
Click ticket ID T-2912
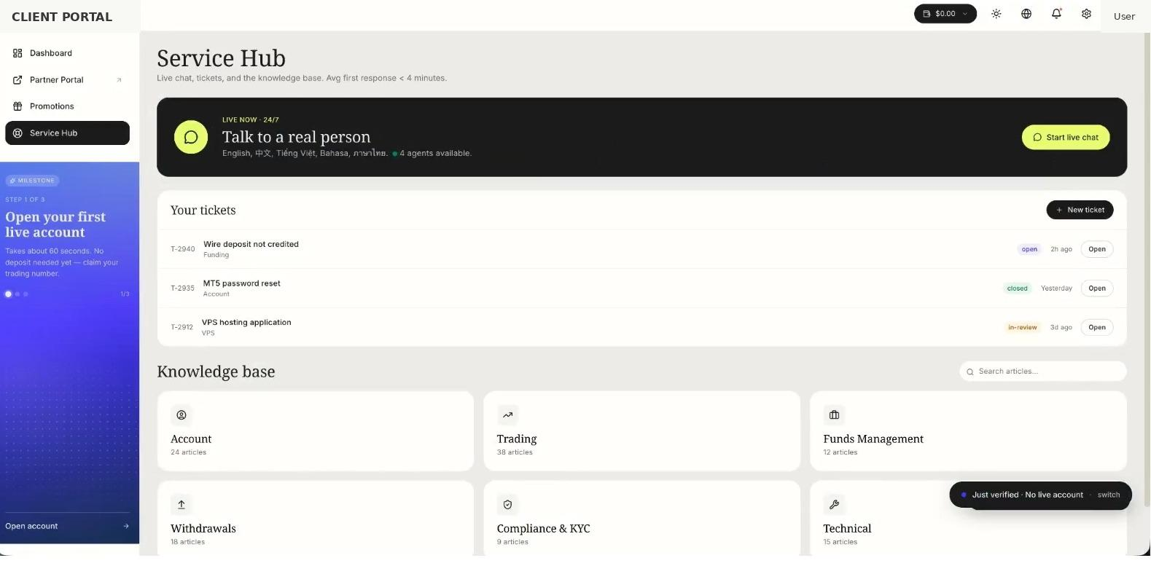click(x=182, y=328)
